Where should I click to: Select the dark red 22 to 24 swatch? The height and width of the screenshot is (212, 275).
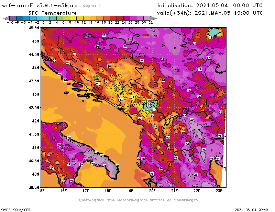[120, 18]
